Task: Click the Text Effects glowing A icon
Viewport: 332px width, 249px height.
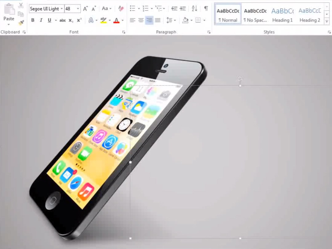Action: coord(91,20)
